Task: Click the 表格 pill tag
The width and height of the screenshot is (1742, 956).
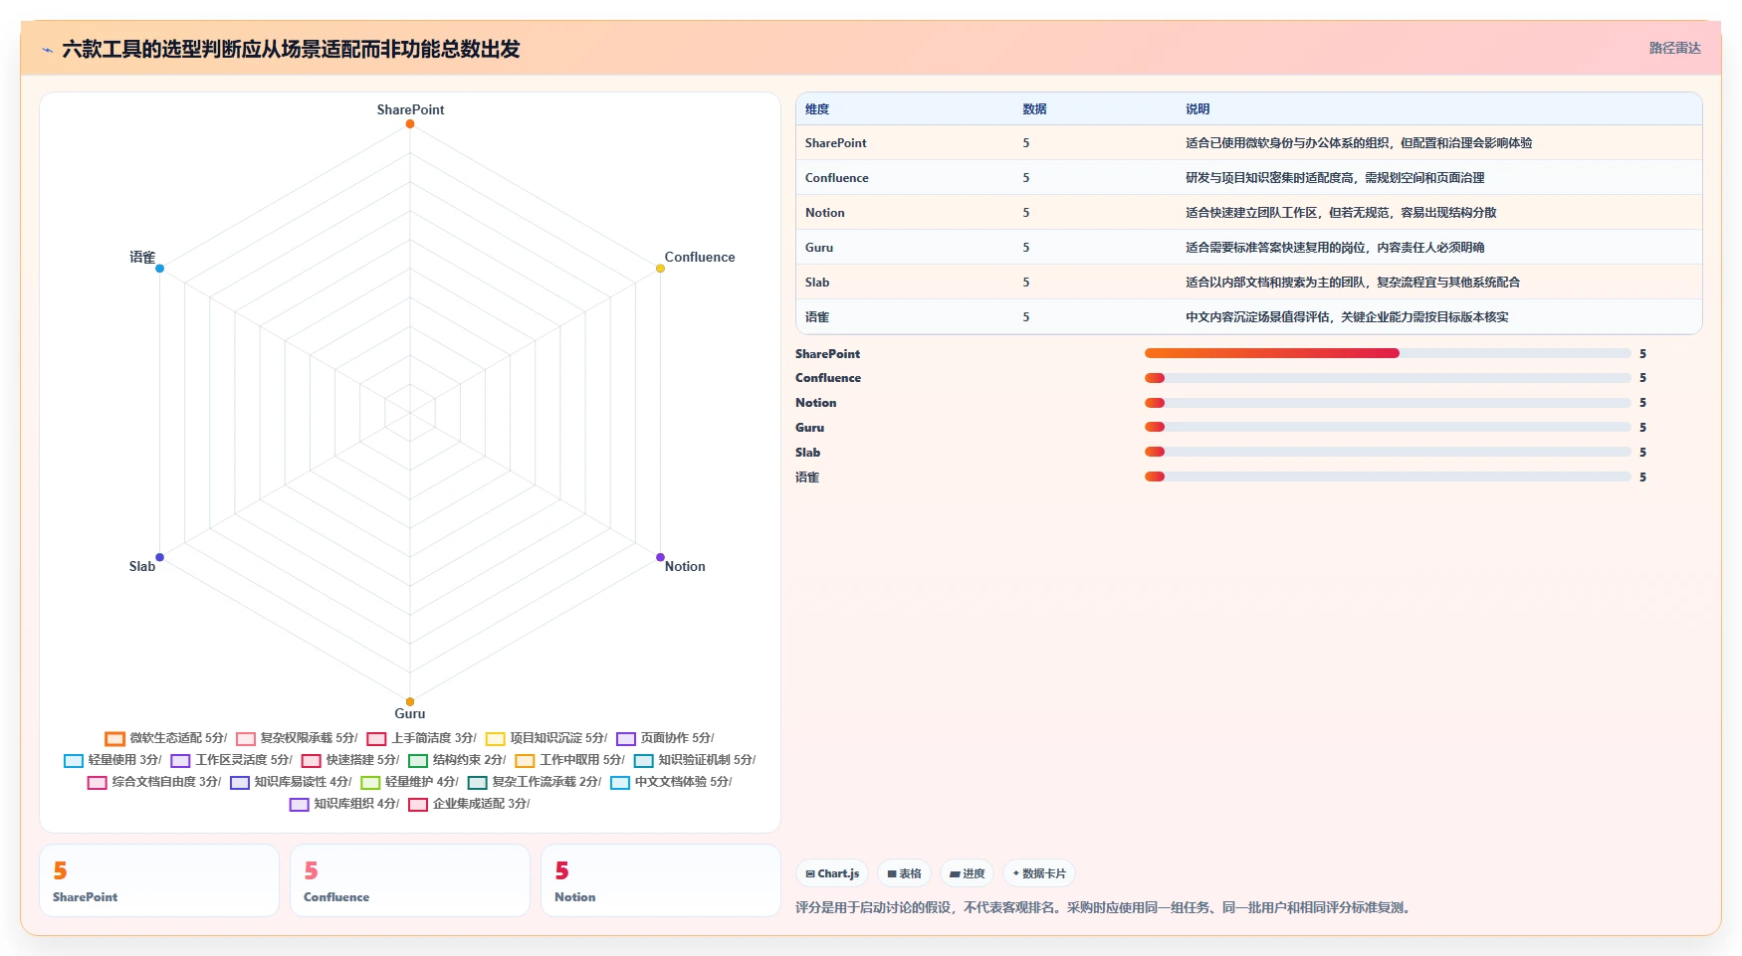Action: pyautogui.click(x=904, y=873)
